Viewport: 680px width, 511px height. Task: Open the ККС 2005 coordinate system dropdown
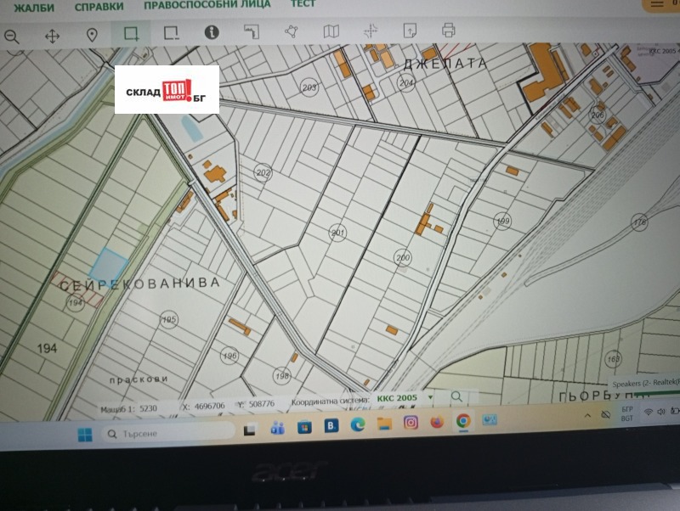coord(399,397)
